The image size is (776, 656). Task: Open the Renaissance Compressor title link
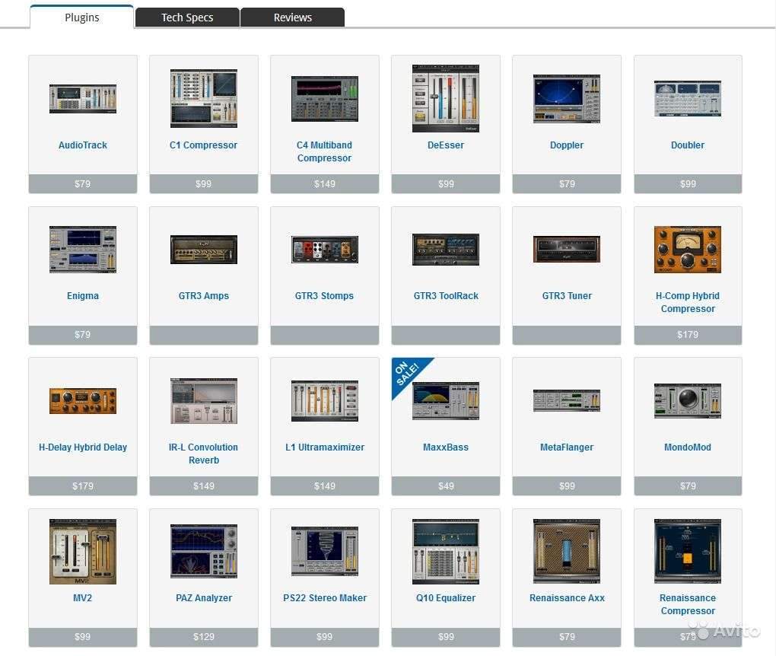click(688, 604)
